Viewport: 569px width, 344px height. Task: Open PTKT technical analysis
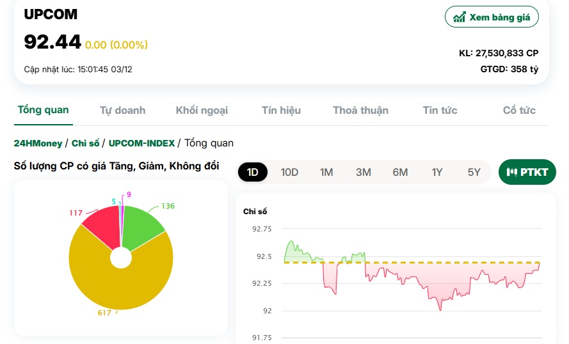pyautogui.click(x=527, y=172)
